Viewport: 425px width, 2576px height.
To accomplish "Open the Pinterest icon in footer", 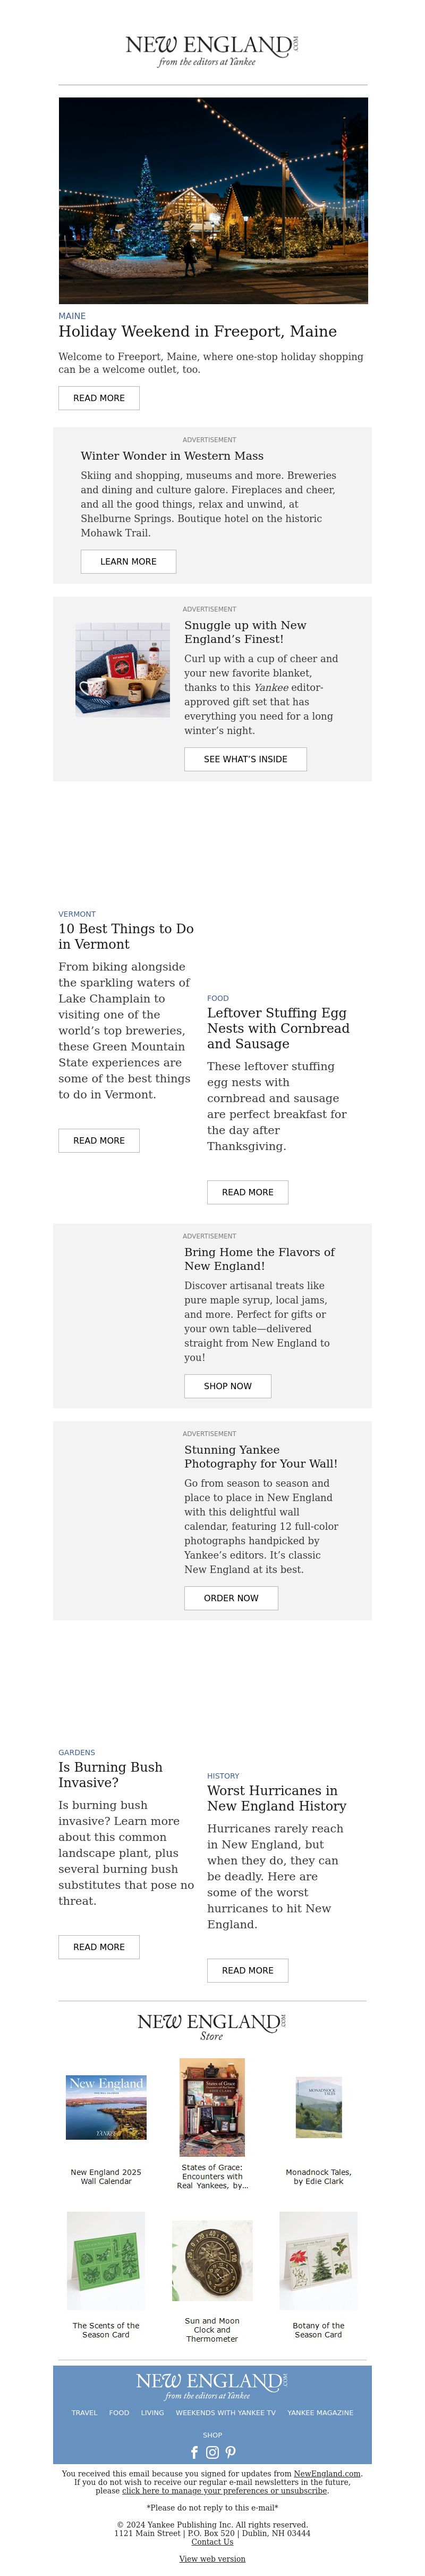I will (231, 2452).
